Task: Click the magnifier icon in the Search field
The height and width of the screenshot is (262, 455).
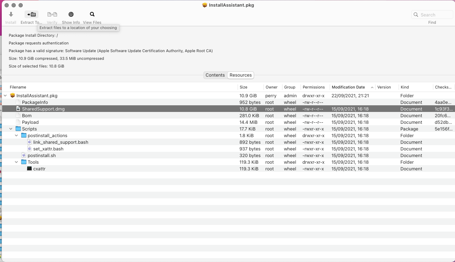Action: click(x=416, y=15)
